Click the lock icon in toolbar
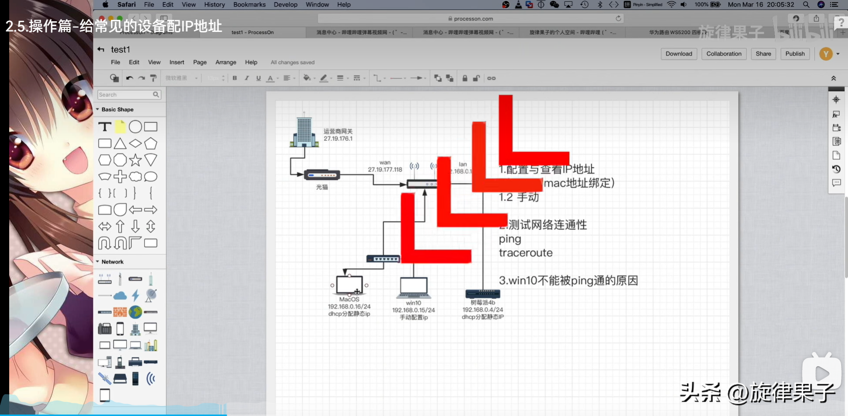This screenshot has height=416, width=848. pos(465,78)
